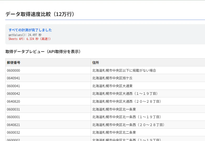205x141 pixels.
Task: Click the 取得データプレビュー section heading
Action: click(43, 51)
